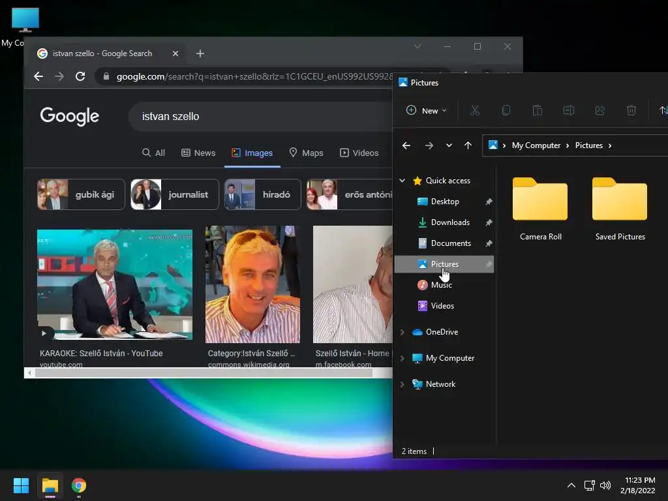This screenshot has height=501, width=668.
Task: Switch to the All search tab
Action: pos(153,153)
